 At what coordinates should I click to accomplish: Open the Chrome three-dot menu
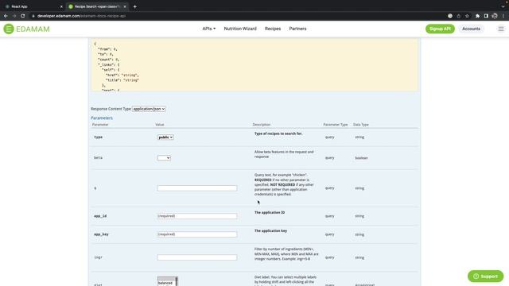[503, 16]
